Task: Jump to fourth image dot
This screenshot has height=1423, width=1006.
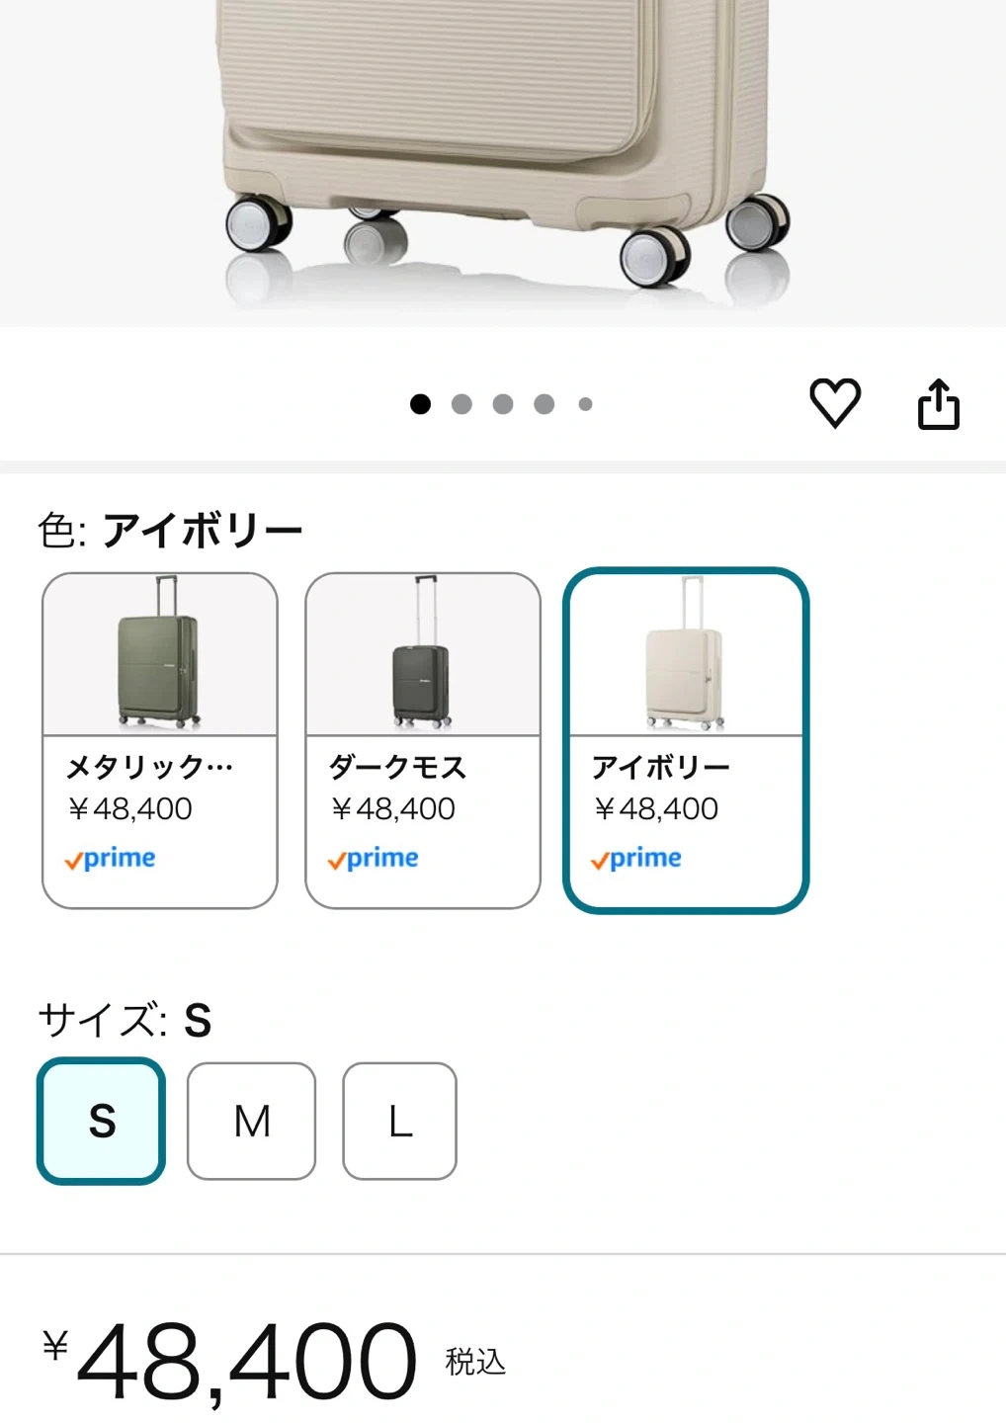Action: click(x=545, y=404)
